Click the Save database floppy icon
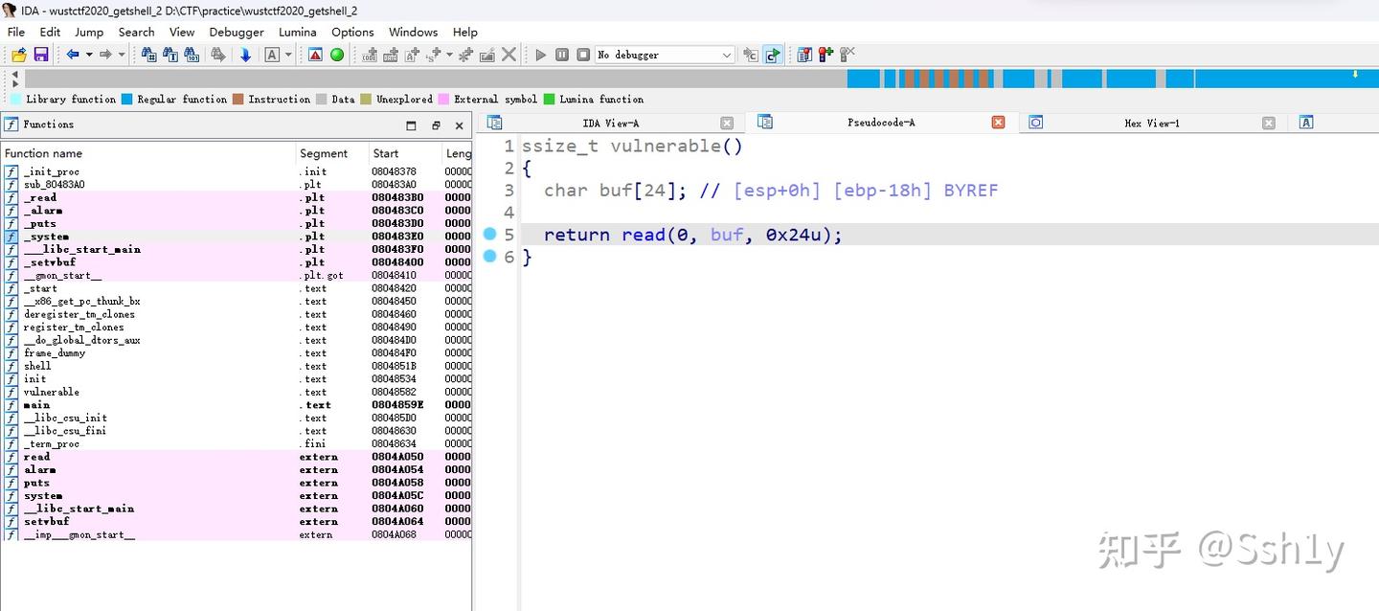The image size is (1379, 611). (41, 55)
